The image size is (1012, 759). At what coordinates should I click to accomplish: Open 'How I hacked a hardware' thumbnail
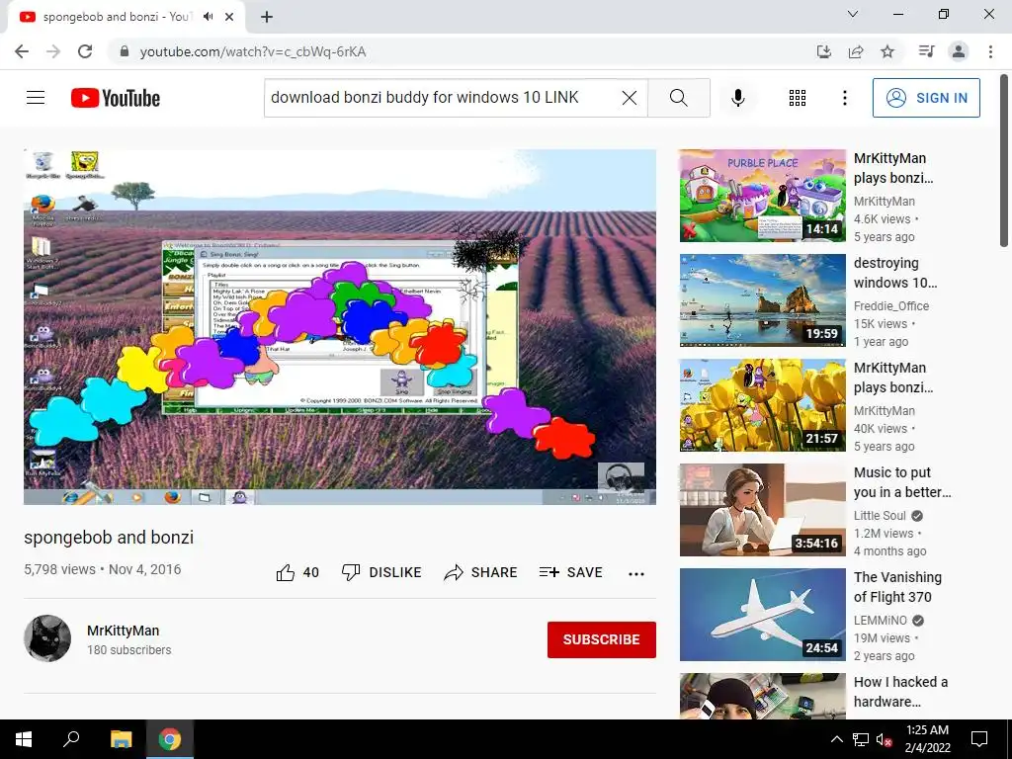[762, 696]
